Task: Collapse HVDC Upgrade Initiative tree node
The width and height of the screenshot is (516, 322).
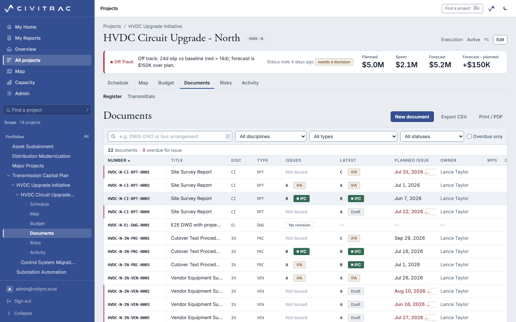Action: point(13,185)
